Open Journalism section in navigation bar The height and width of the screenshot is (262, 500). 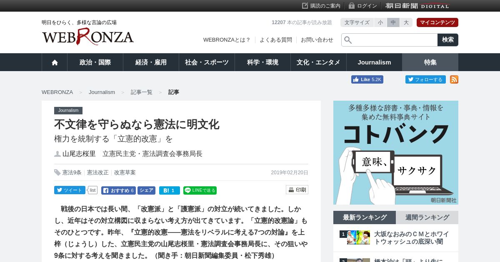[374, 62]
